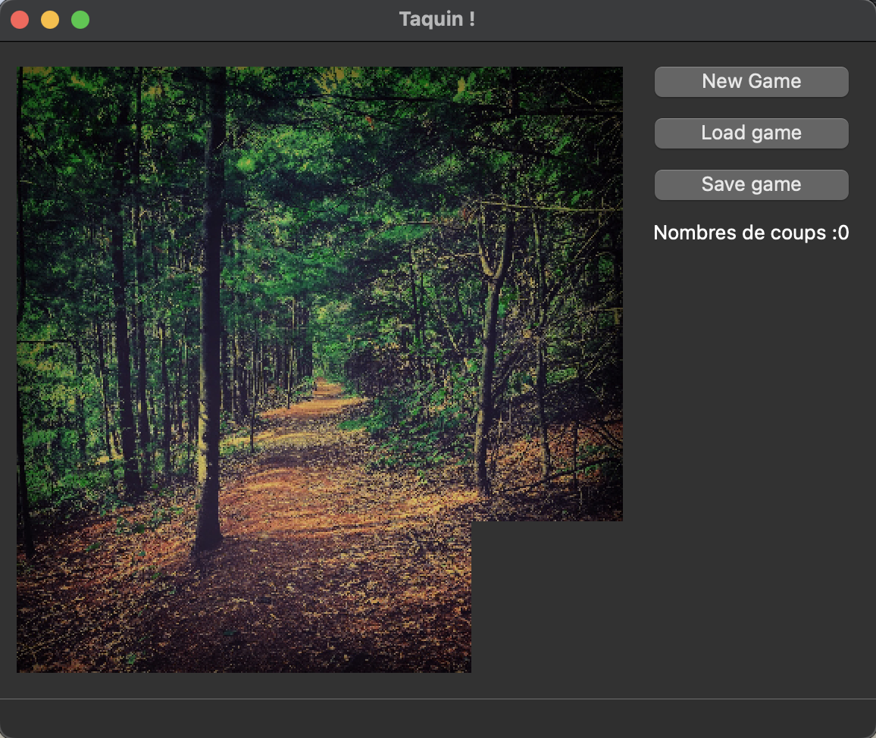Close the Taquin window with the red button
This screenshot has height=738, width=876.
20,20
